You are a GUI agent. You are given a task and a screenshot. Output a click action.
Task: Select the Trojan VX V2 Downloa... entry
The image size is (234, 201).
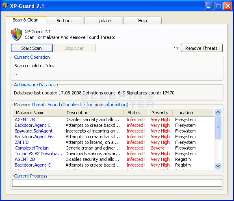pyautogui.click(x=38, y=154)
